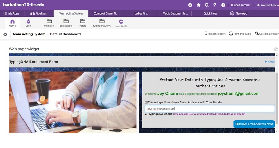Click the envelope icon beside Please type label

point(146,102)
